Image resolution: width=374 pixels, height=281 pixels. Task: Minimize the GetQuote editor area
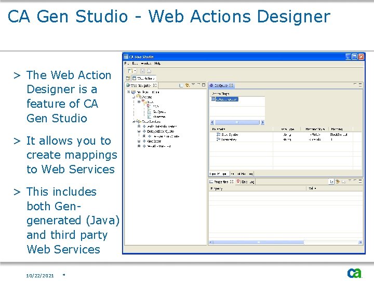(355, 84)
